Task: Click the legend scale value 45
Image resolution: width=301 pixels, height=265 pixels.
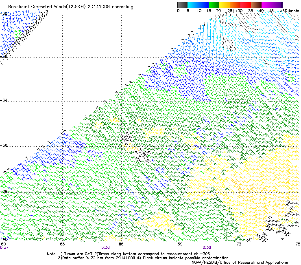Action: point(271,11)
